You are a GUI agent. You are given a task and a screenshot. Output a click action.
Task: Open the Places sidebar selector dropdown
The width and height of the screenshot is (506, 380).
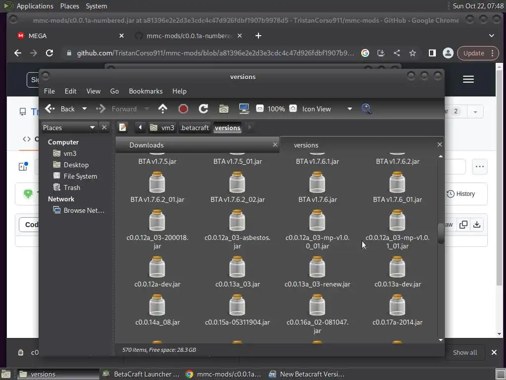pyautogui.click(x=69, y=128)
